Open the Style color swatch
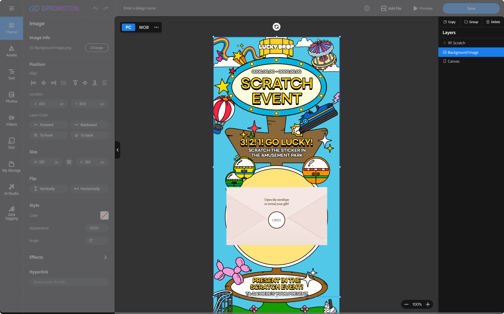The width and height of the screenshot is (504, 314). [104, 215]
